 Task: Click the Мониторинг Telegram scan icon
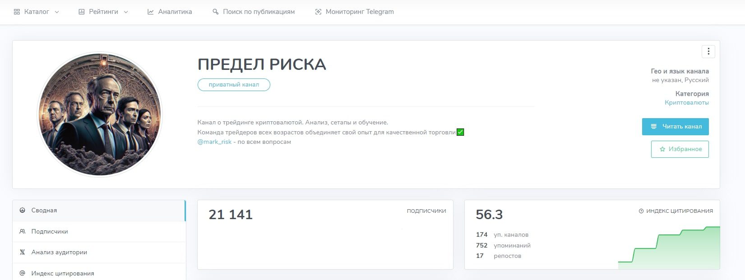click(x=318, y=12)
